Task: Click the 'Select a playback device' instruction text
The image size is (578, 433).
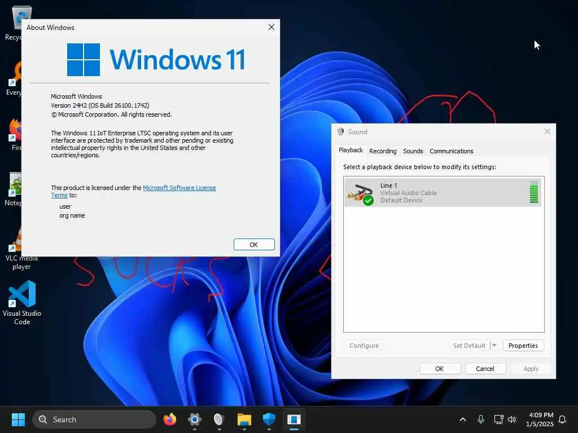Action: pyautogui.click(x=419, y=167)
